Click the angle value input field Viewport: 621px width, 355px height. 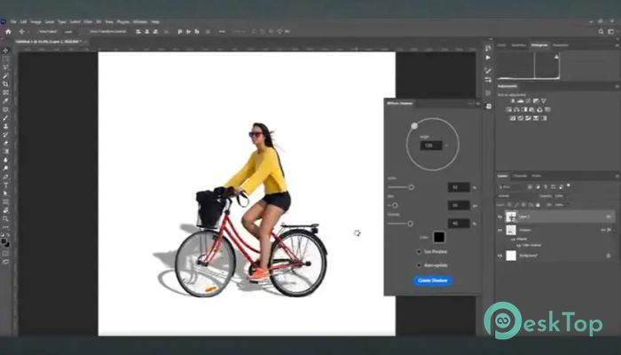pyautogui.click(x=431, y=146)
